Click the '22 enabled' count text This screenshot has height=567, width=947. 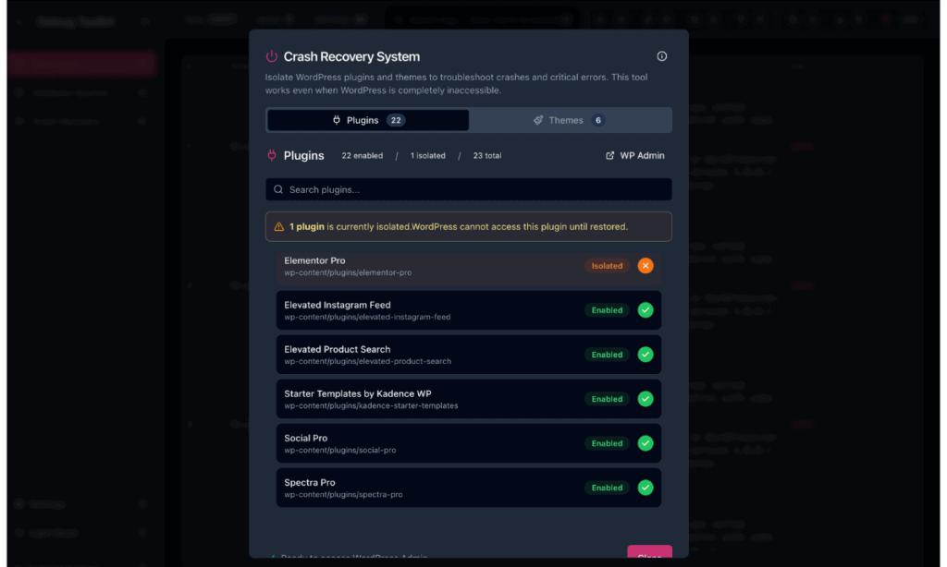tap(362, 156)
